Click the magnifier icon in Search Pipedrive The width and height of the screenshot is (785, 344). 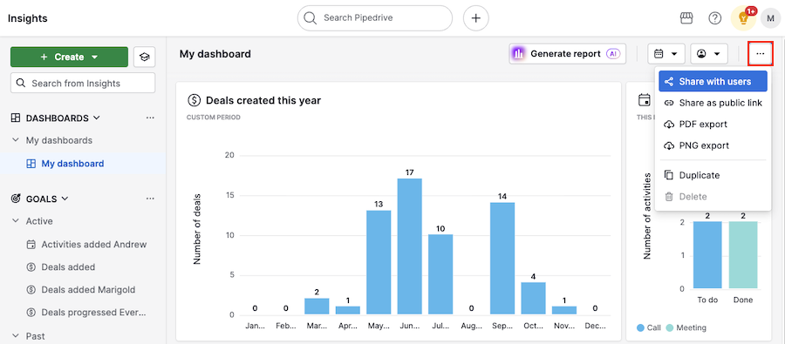point(311,18)
